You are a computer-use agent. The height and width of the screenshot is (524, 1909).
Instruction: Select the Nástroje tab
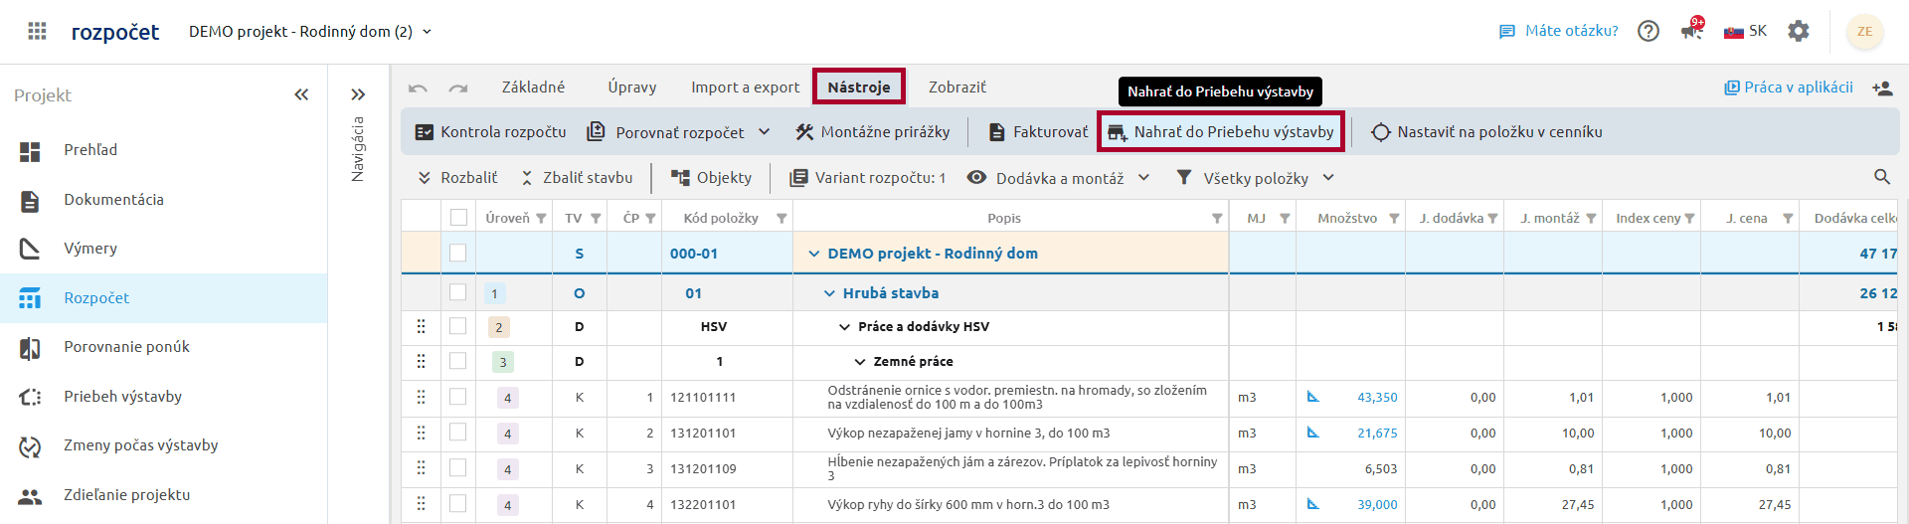tap(859, 87)
